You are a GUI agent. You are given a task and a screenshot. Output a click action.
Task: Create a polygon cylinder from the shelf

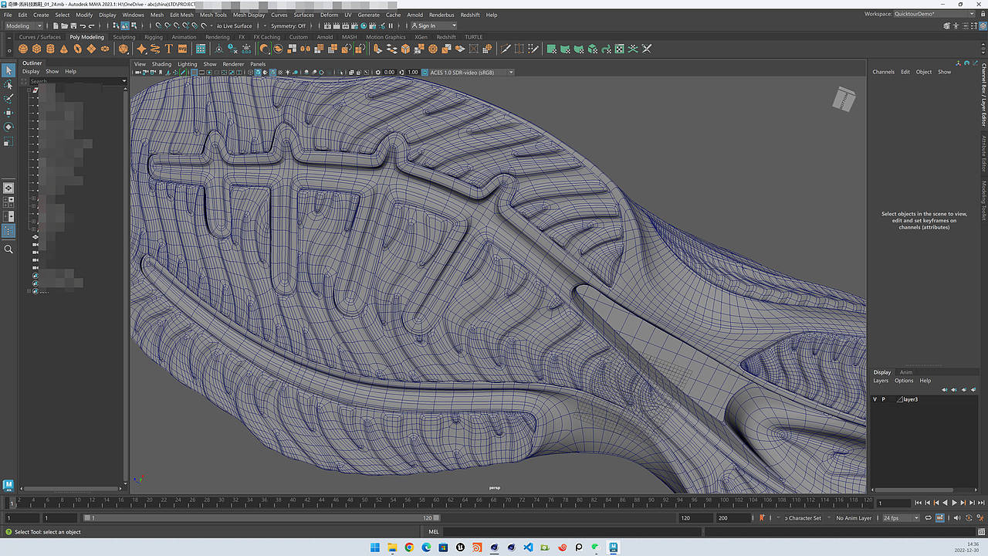(50, 49)
